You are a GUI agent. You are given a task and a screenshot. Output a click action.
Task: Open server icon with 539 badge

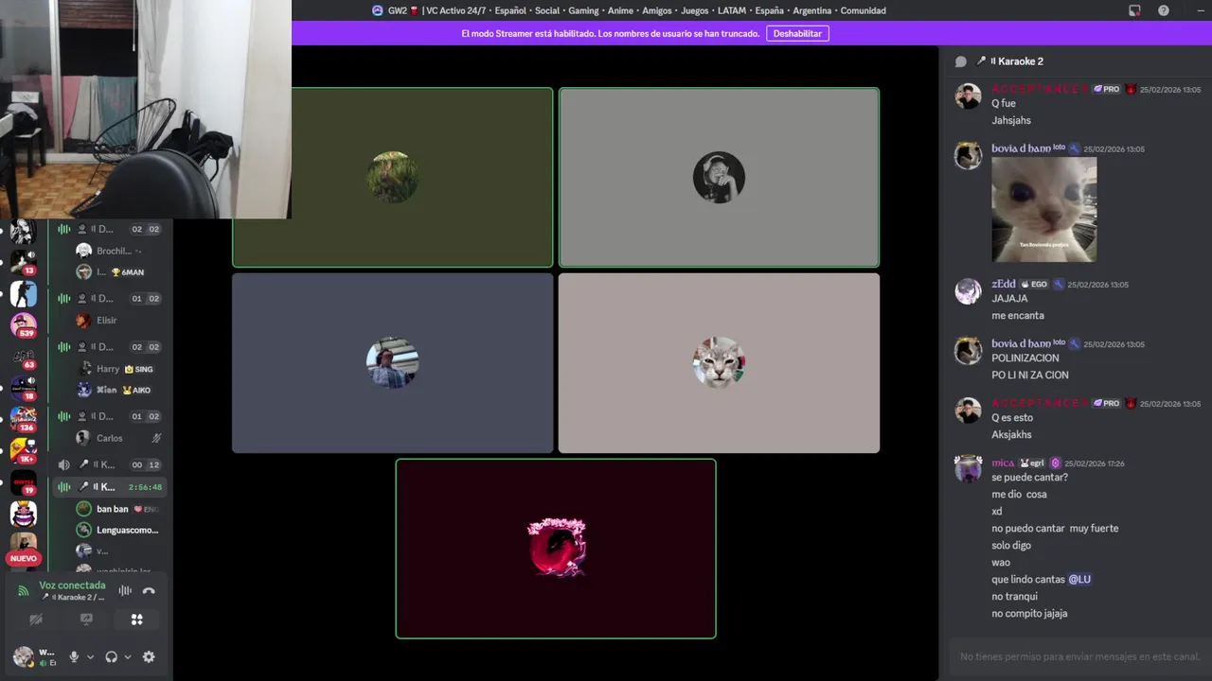pyautogui.click(x=24, y=325)
